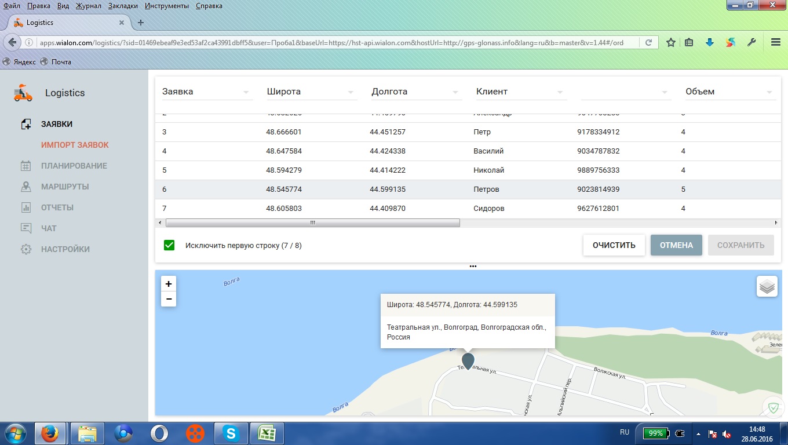Open the Инструменты browser menu
This screenshot has height=445, width=788.
(166, 6)
